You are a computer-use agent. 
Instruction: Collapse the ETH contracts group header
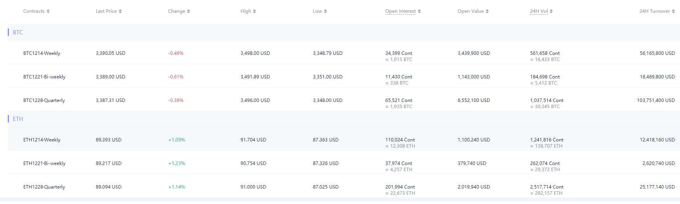[x=18, y=119]
